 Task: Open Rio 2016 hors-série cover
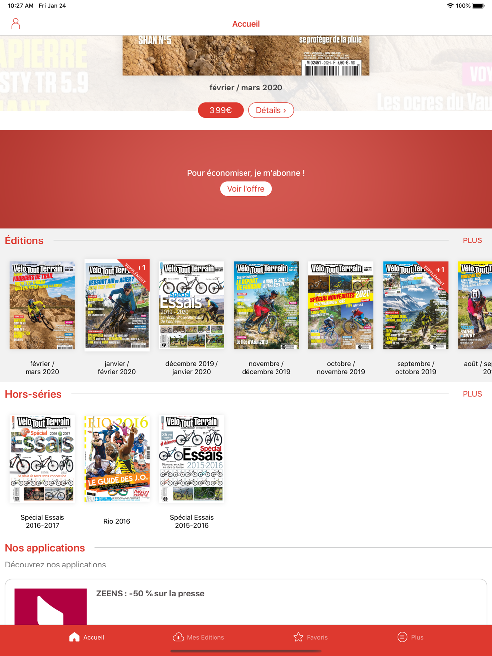(x=117, y=458)
